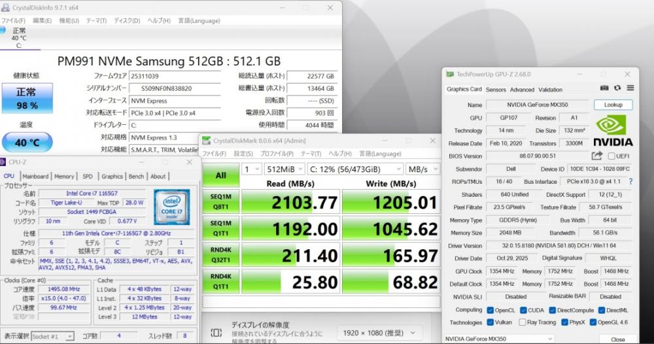Image resolution: width=654 pixels, height=344 pixels.
Task: Click the Close button in GPU-Z
Action: click(618, 339)
